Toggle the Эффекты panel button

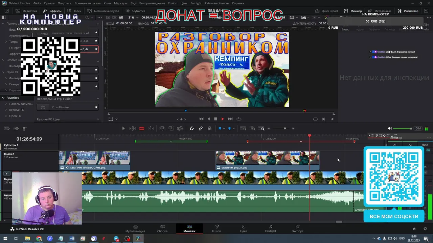(x=52, y=11)
